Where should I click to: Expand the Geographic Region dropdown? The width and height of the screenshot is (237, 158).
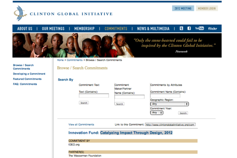(x=169, y=104)
